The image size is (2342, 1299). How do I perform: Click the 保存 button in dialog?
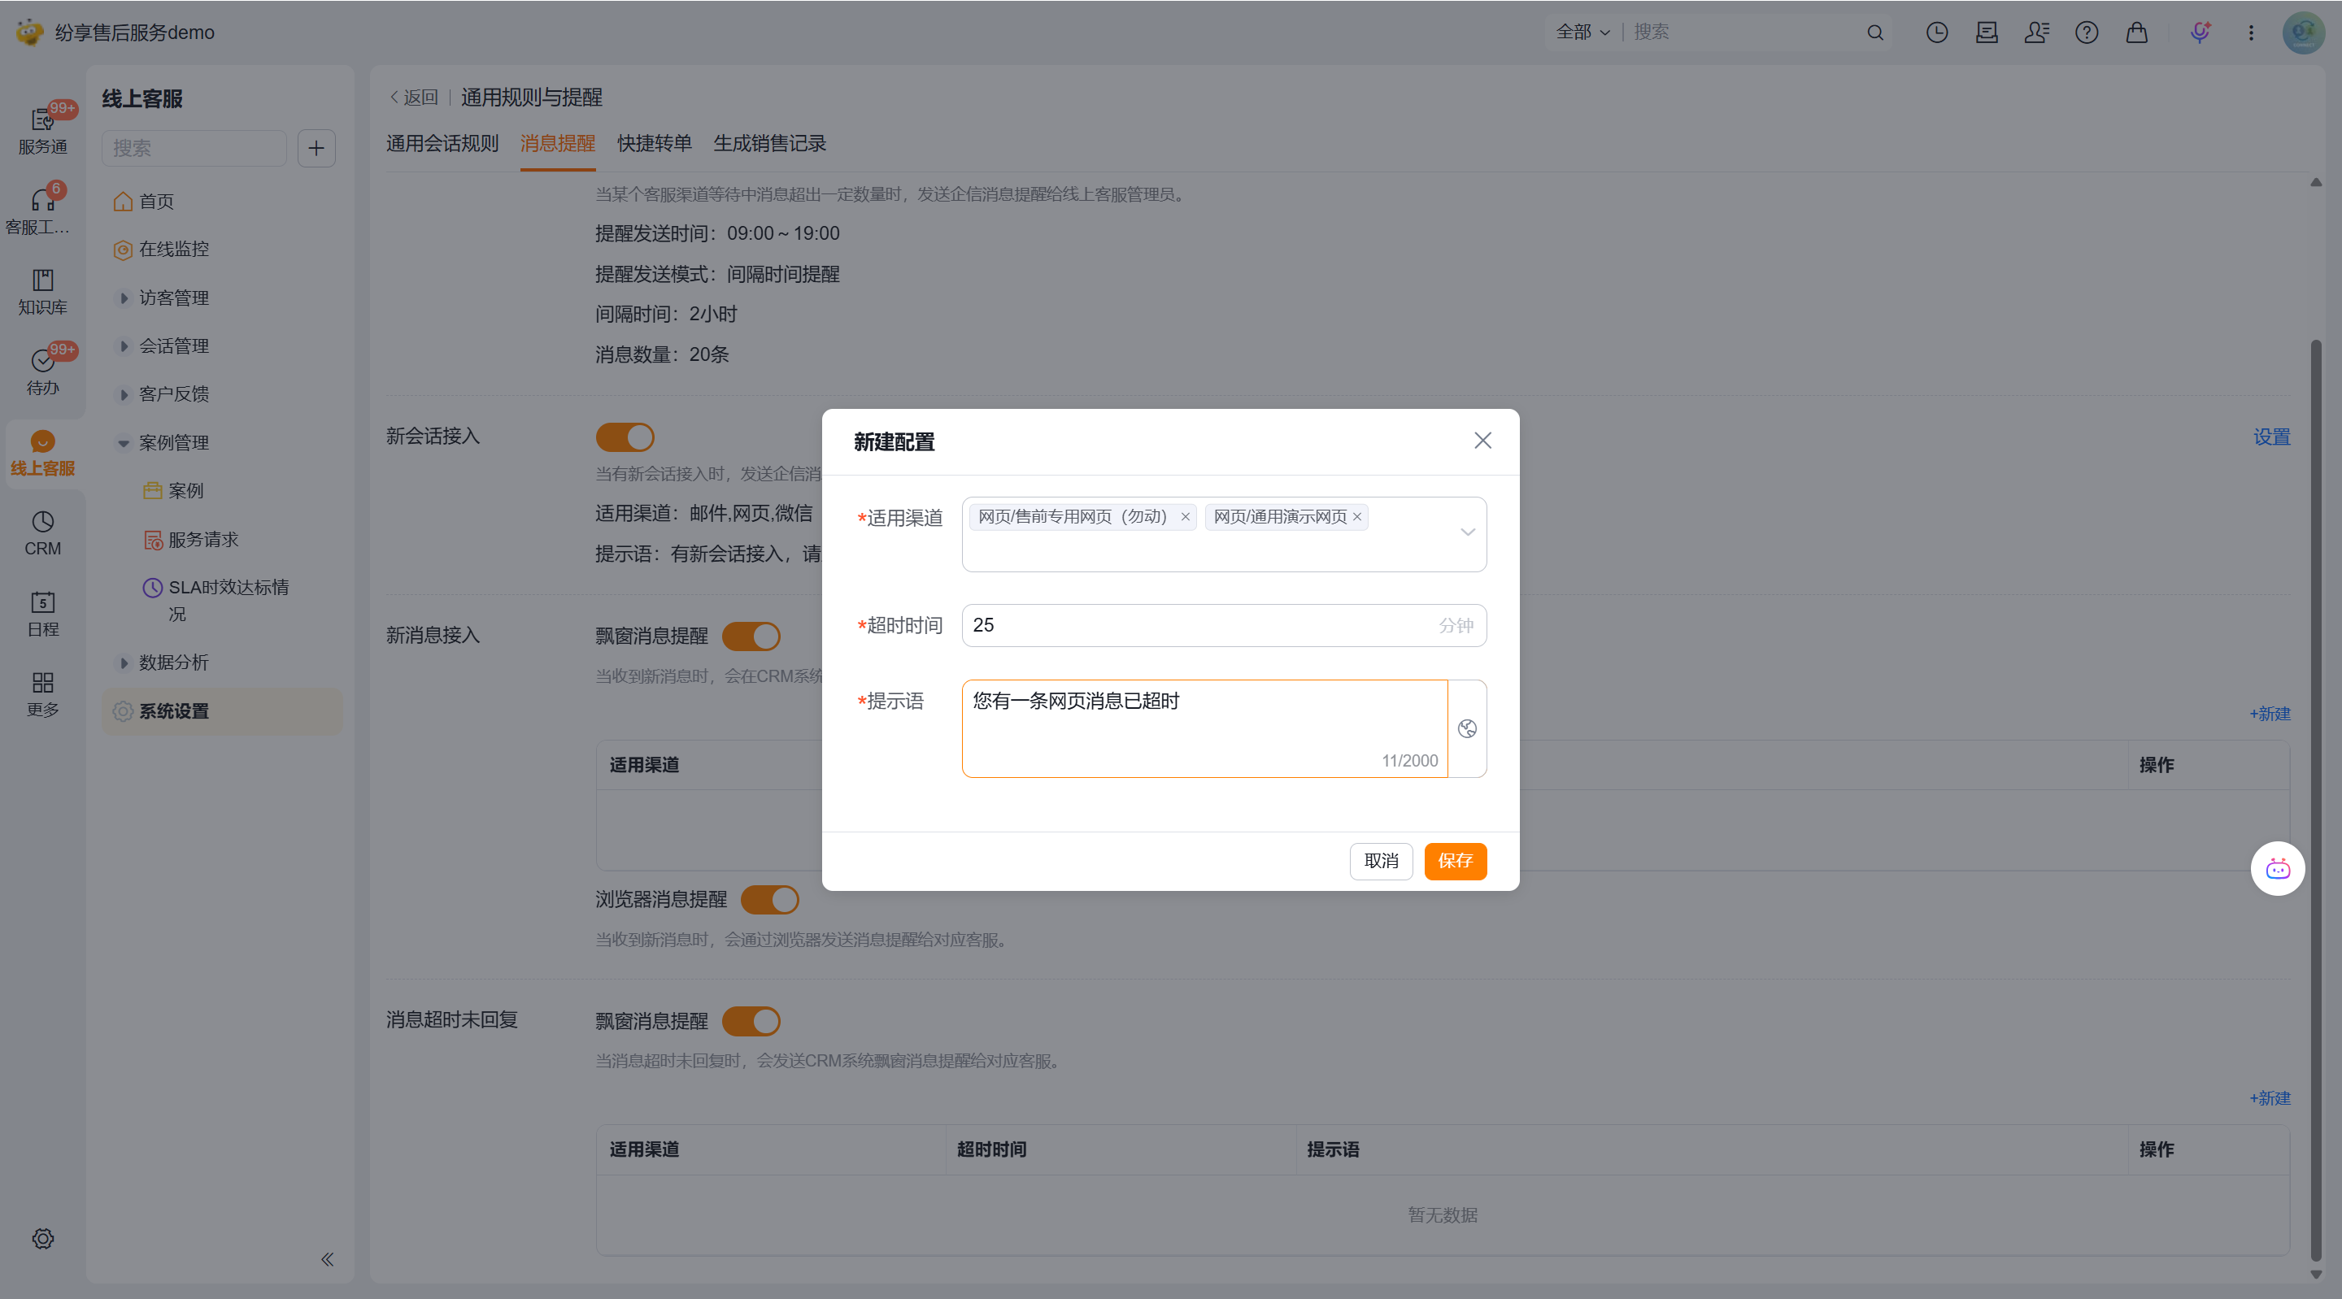[1455, 861]
